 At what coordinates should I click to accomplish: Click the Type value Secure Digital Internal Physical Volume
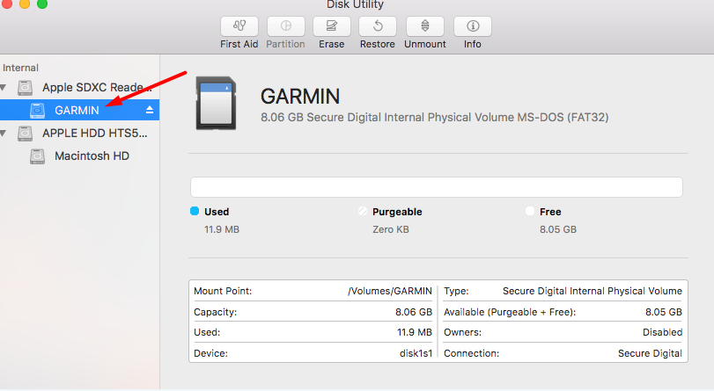(x=593, y=291)
